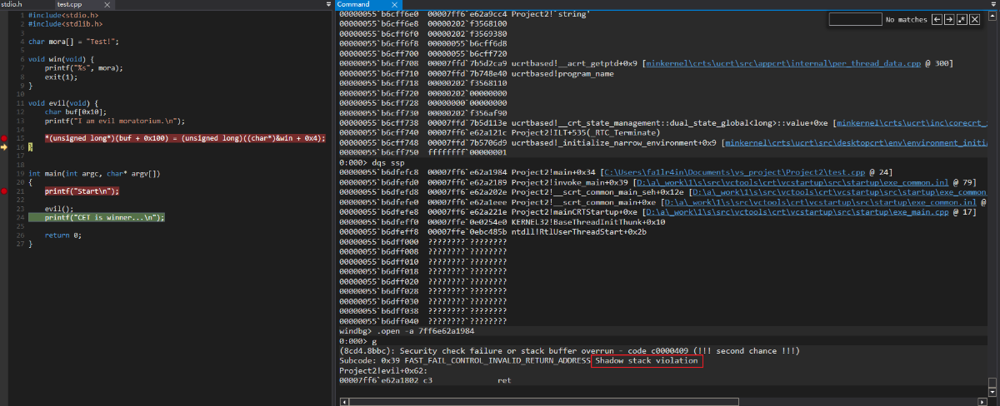Click 'evil();' call in main

[x=58, y=208]
